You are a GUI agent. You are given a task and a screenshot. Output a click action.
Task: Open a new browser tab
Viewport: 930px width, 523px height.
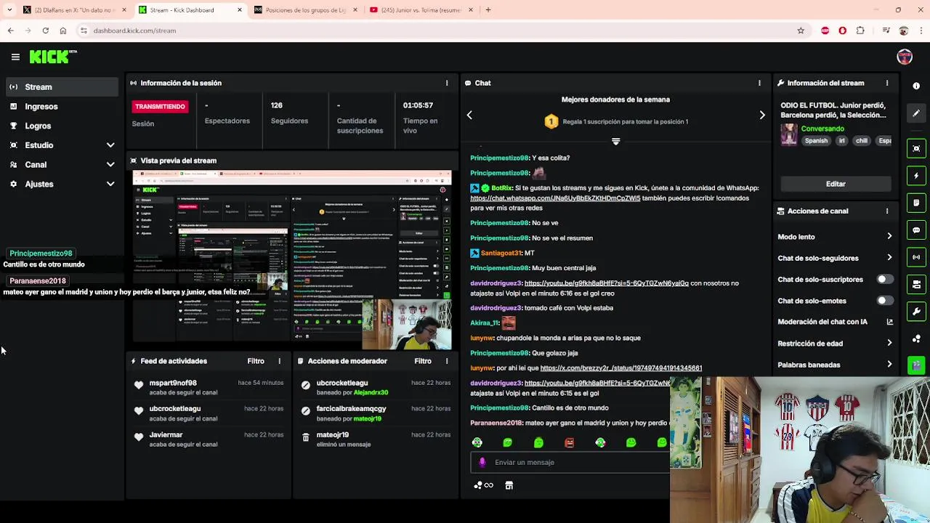point(488,10)
